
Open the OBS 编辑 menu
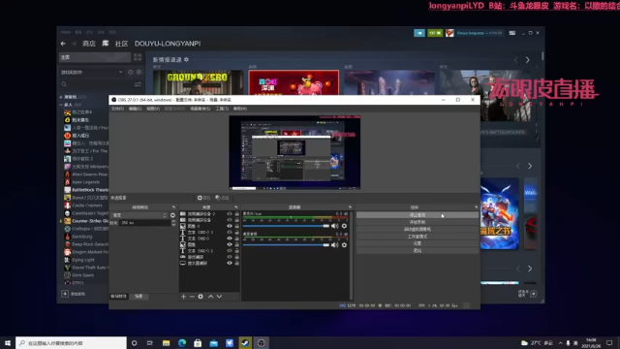pos(135,109)
